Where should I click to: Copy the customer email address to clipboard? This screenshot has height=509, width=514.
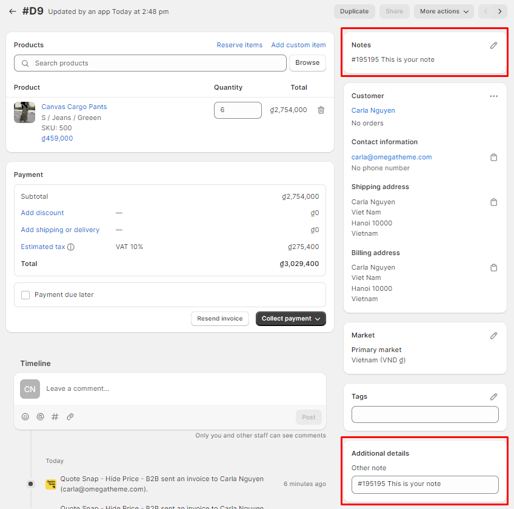point(493,158)
